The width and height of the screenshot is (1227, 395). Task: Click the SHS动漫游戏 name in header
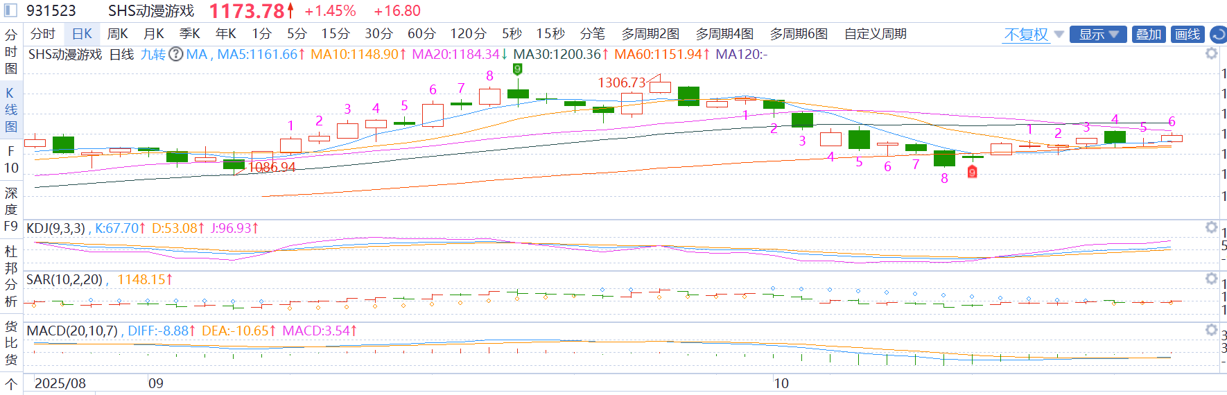tap(151, 10)
